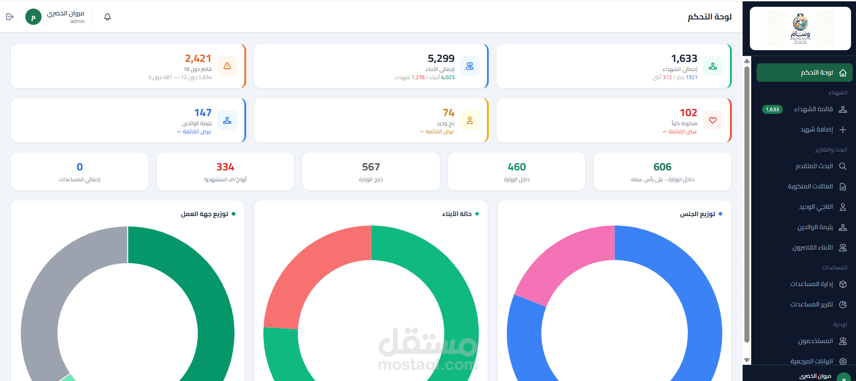Click the sidebar scrollbar down arrow

point(747,360)
